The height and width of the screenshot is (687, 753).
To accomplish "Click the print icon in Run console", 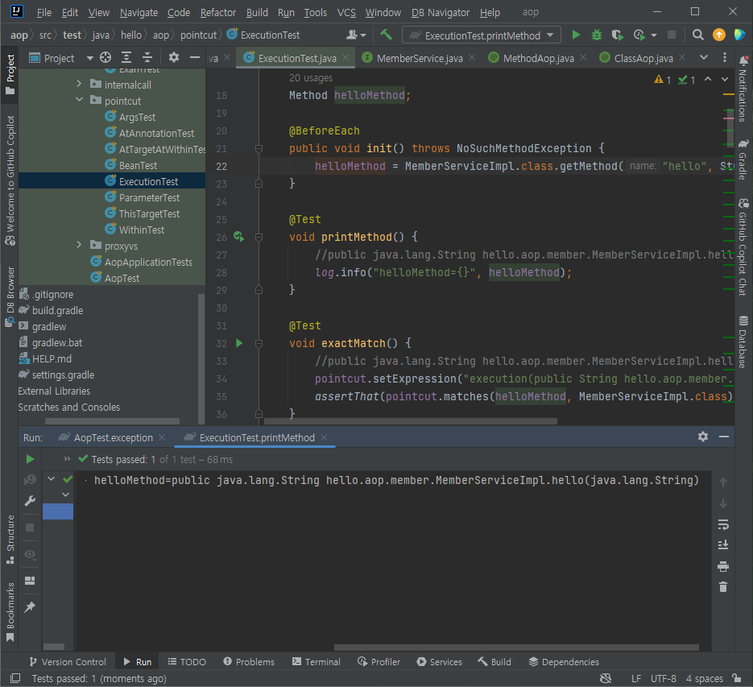I will tap(722, 566).
